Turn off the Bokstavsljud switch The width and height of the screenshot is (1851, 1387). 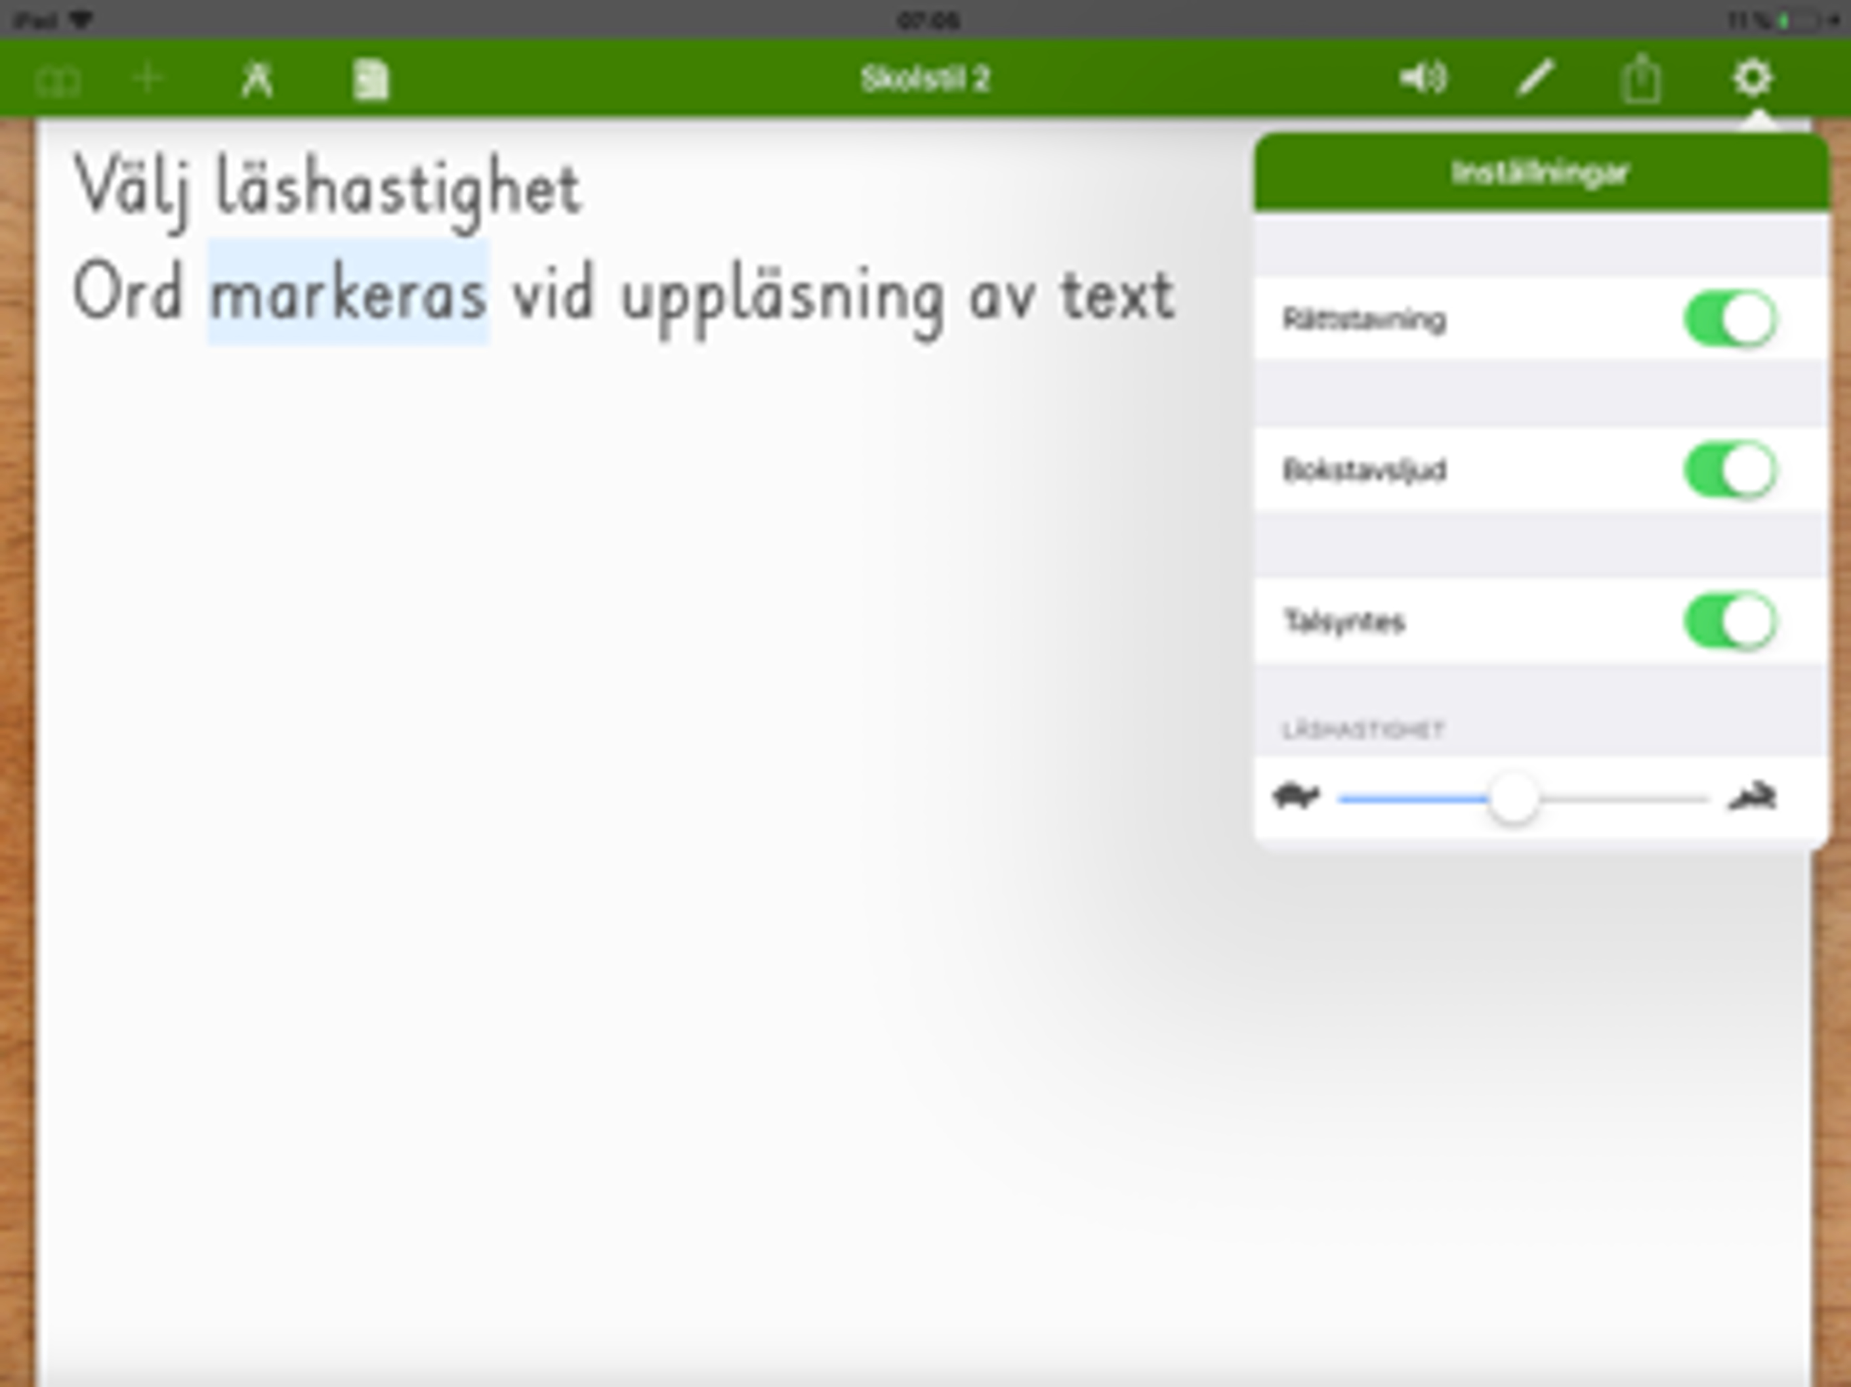click(1729, 470)
